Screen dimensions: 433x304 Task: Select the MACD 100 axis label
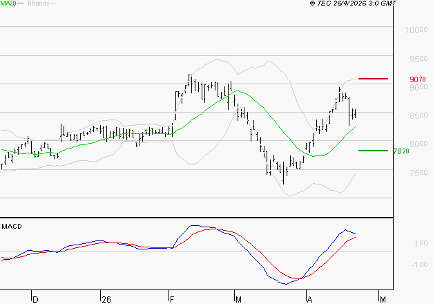pyautogui.click(x=421, y=243)
